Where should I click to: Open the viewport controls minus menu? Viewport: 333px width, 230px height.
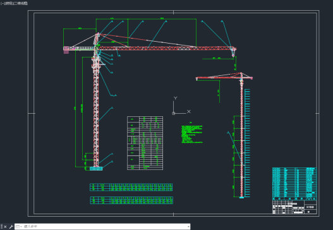coord(2,3)
